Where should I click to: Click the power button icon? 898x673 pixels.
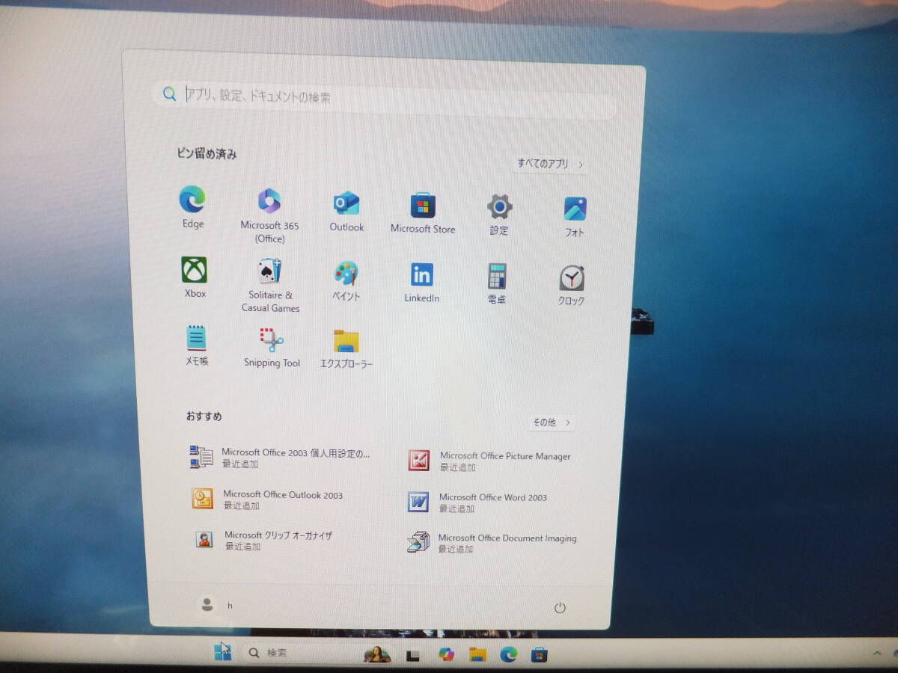point(560,608)
